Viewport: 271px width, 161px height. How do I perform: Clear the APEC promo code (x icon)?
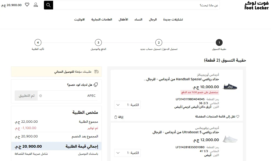click(x=41, y=96)
